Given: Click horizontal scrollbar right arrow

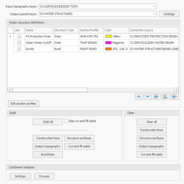Looking at the screenshot, I should (x=176, y=90).
